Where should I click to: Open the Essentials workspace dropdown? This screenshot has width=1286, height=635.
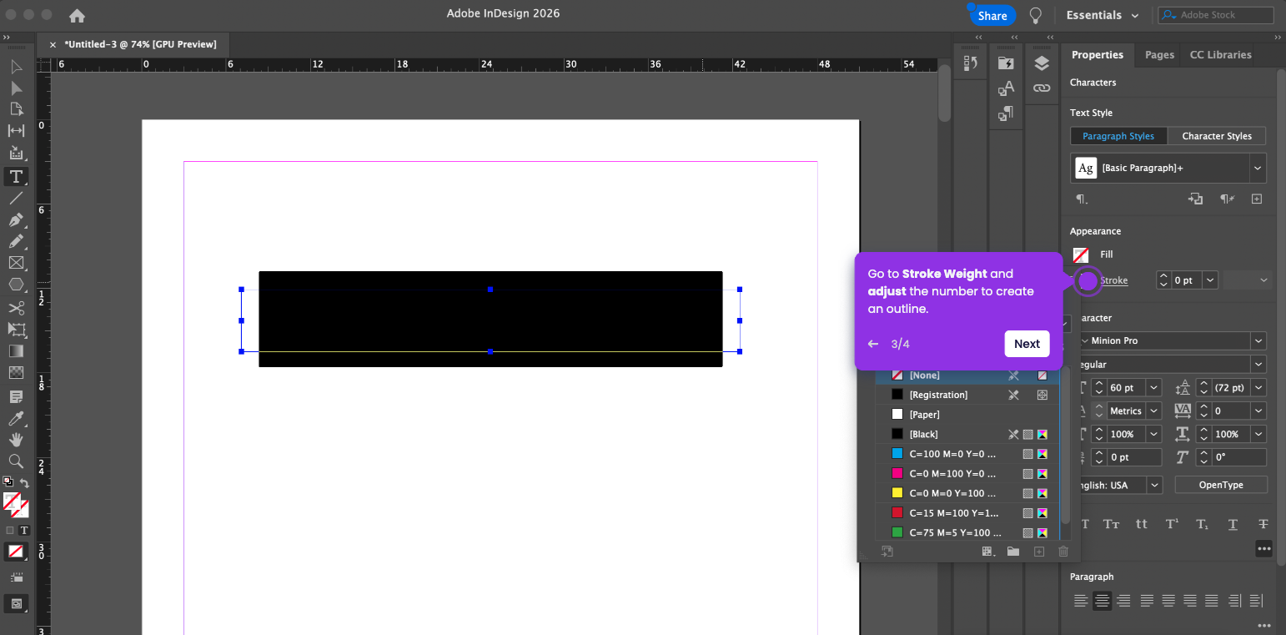click(x=1103, y=15)
